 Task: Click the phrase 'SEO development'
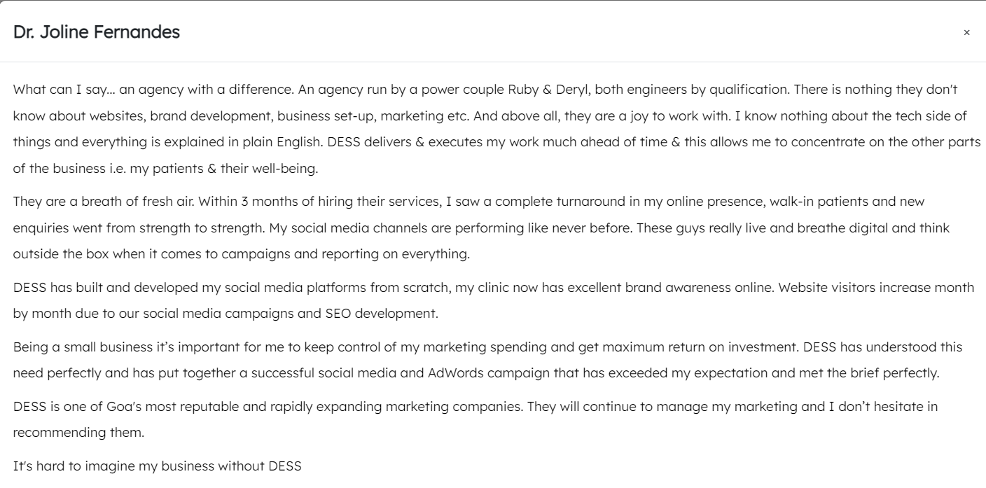click(x=382, y=314)
